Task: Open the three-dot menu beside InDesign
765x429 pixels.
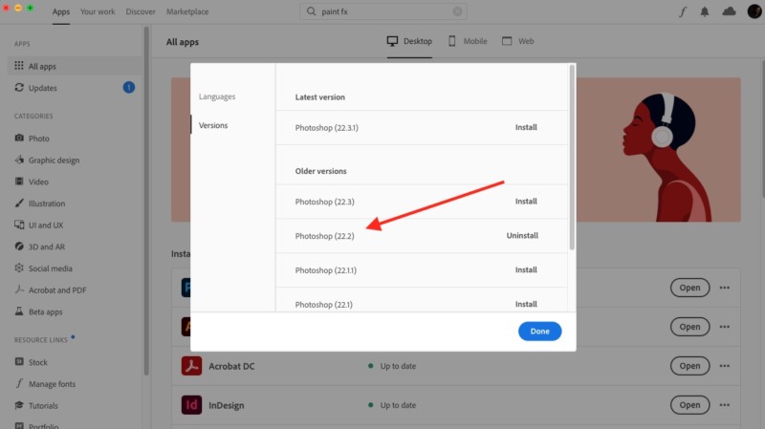Action: point(724,405)
